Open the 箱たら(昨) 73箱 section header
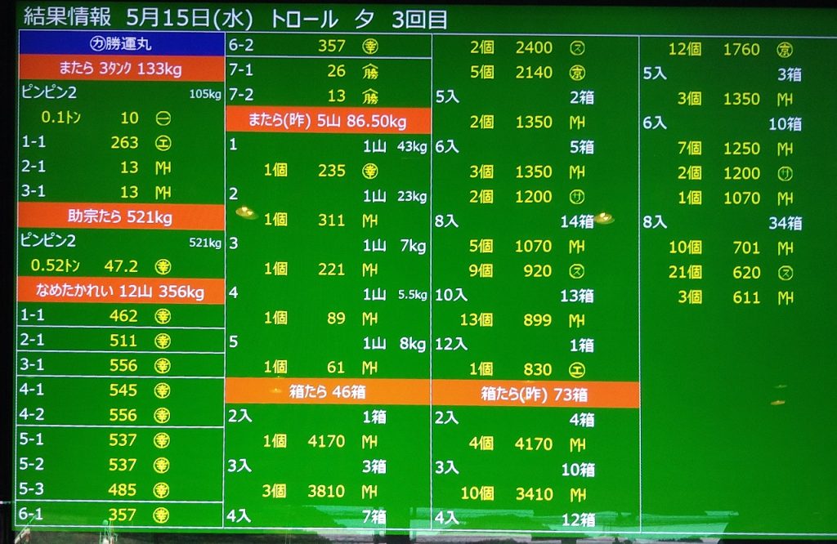 [x=535, y=395]
